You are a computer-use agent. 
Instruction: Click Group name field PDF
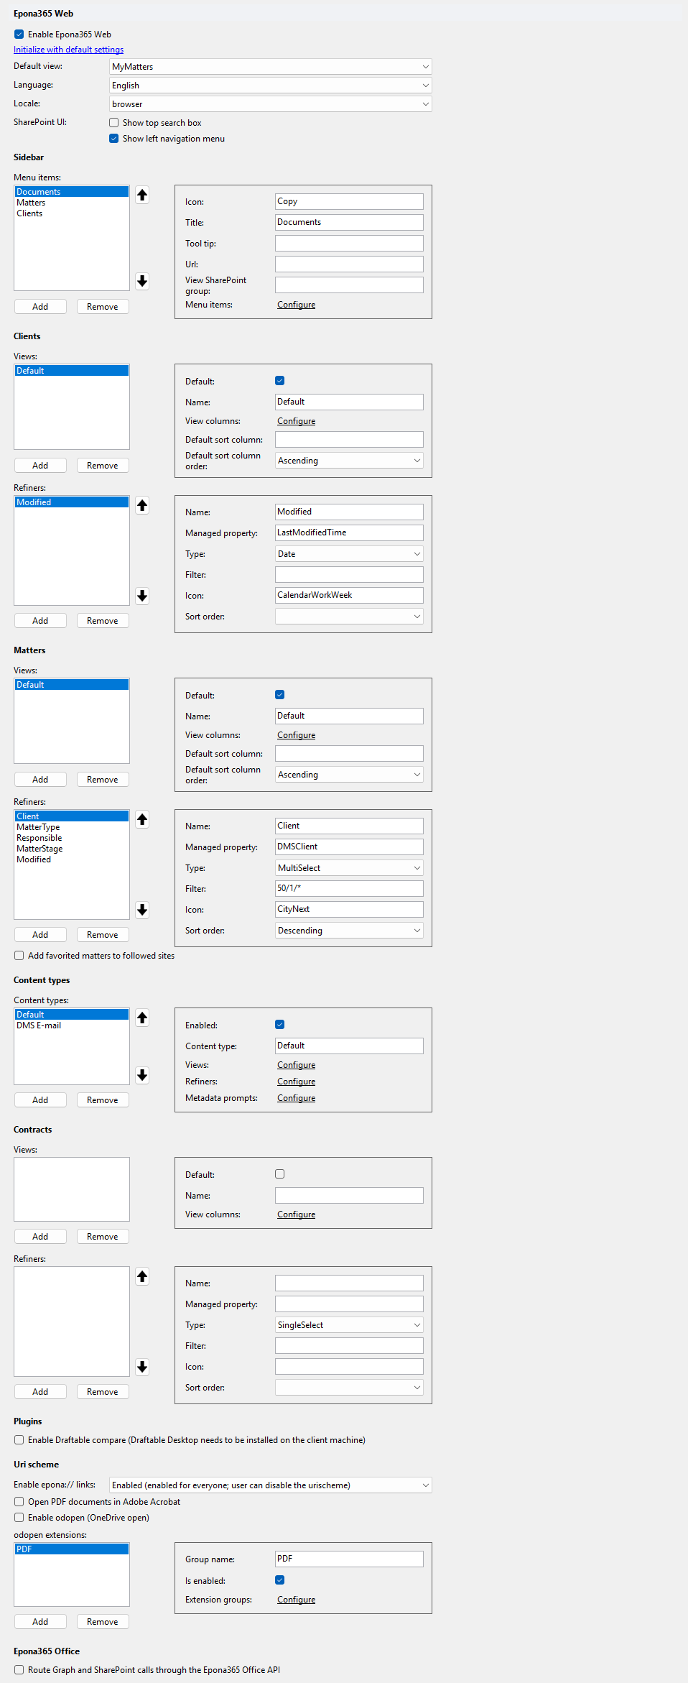[349, 1559]
